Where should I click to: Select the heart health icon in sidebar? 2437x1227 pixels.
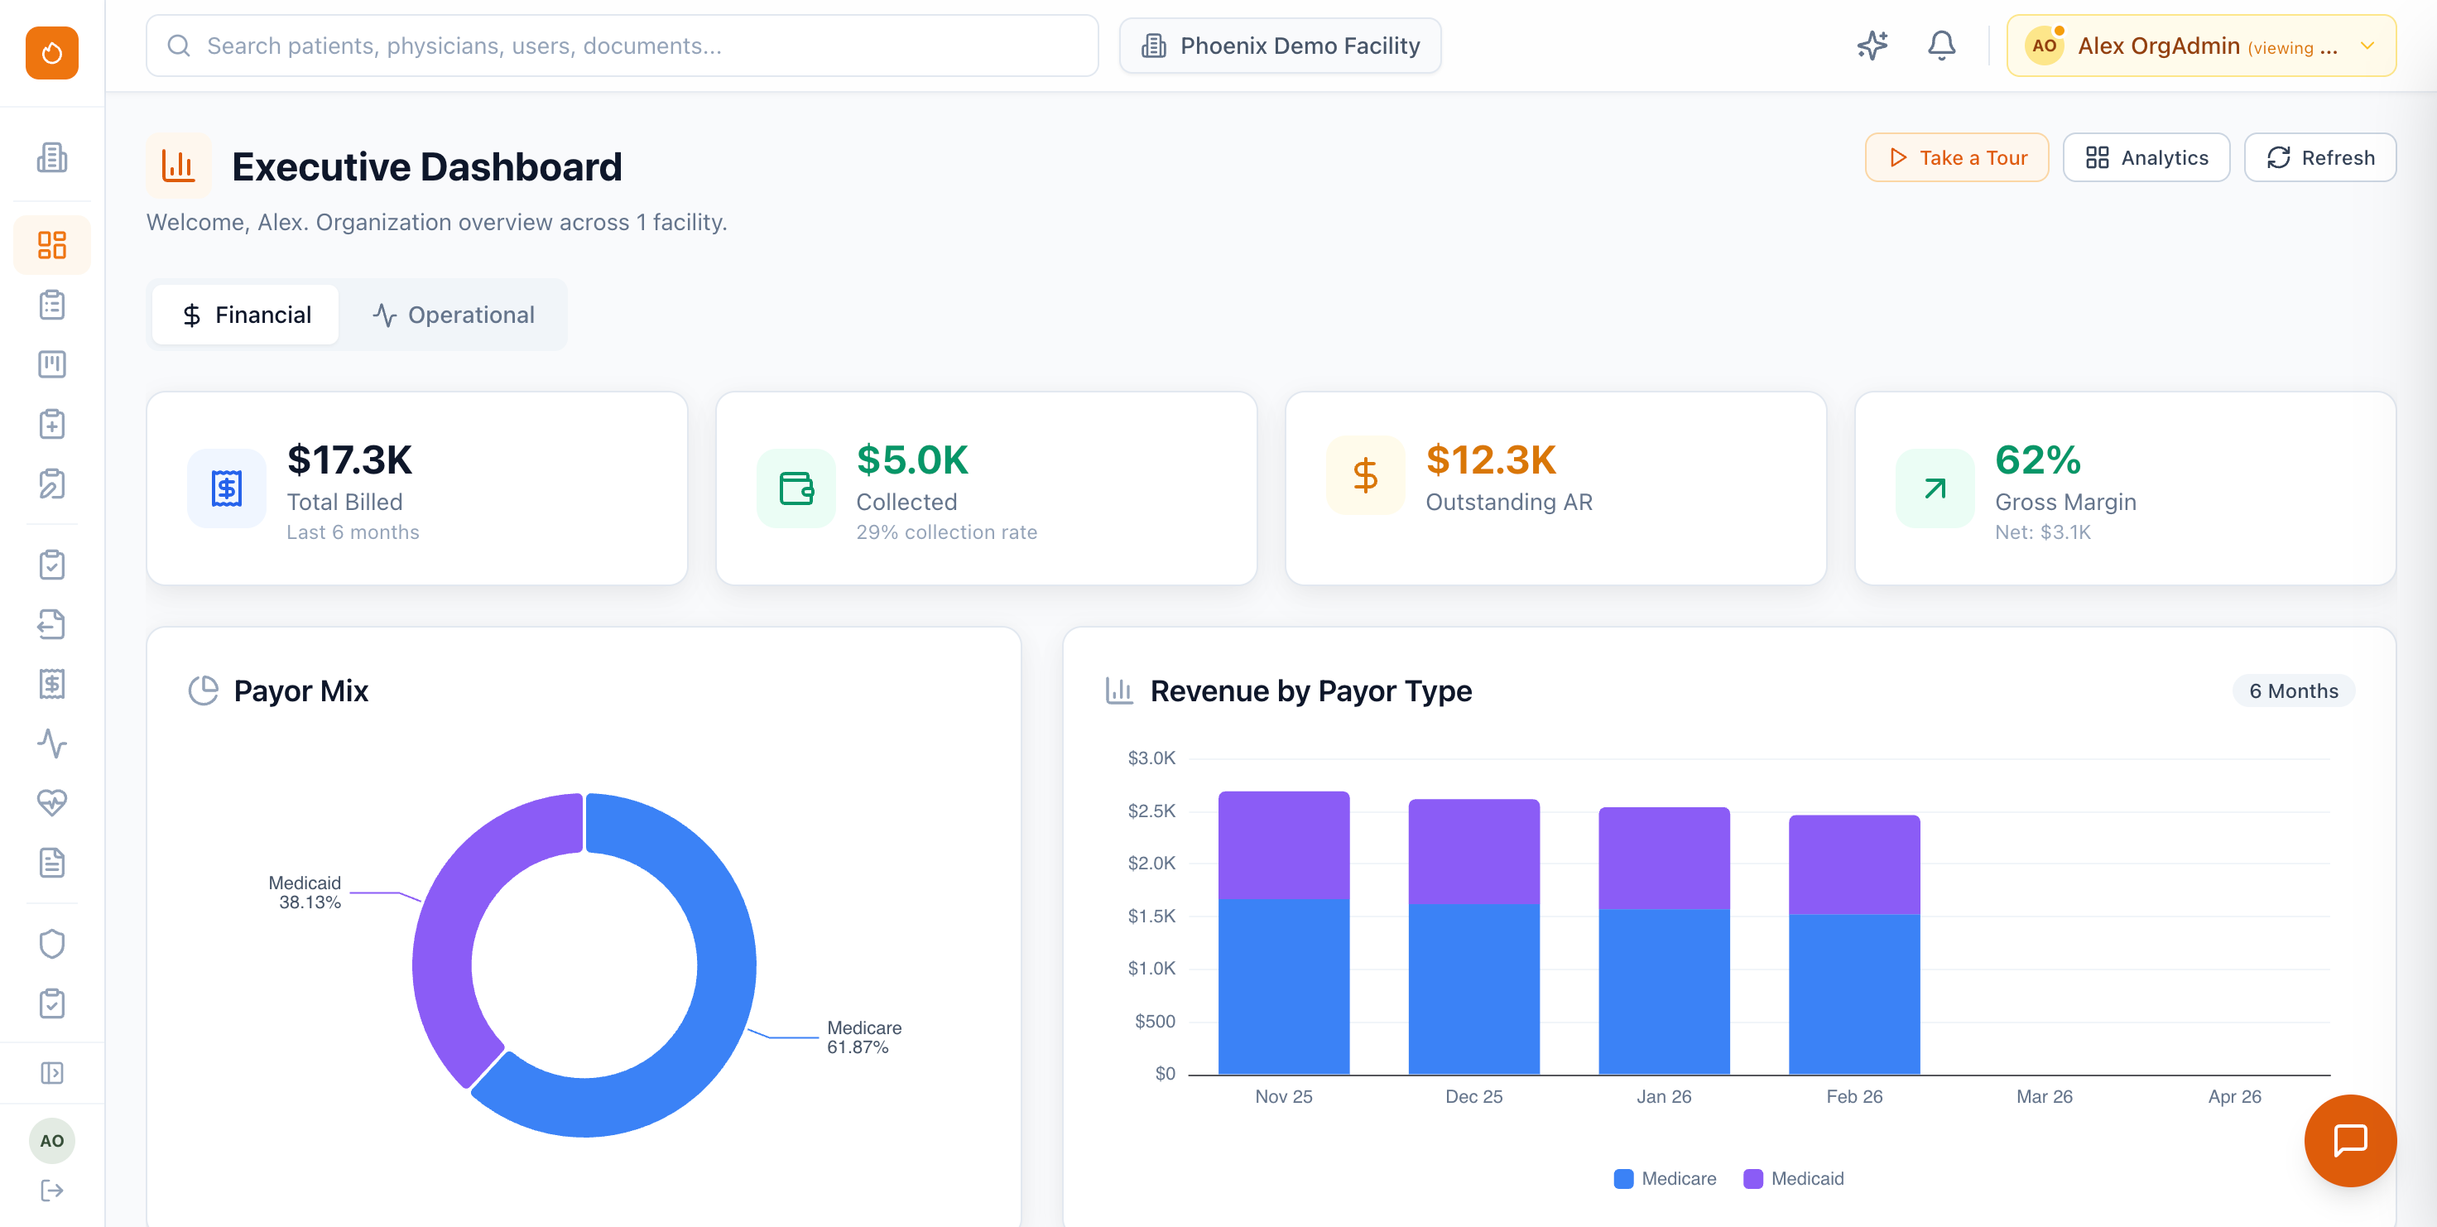coord(52,803)
